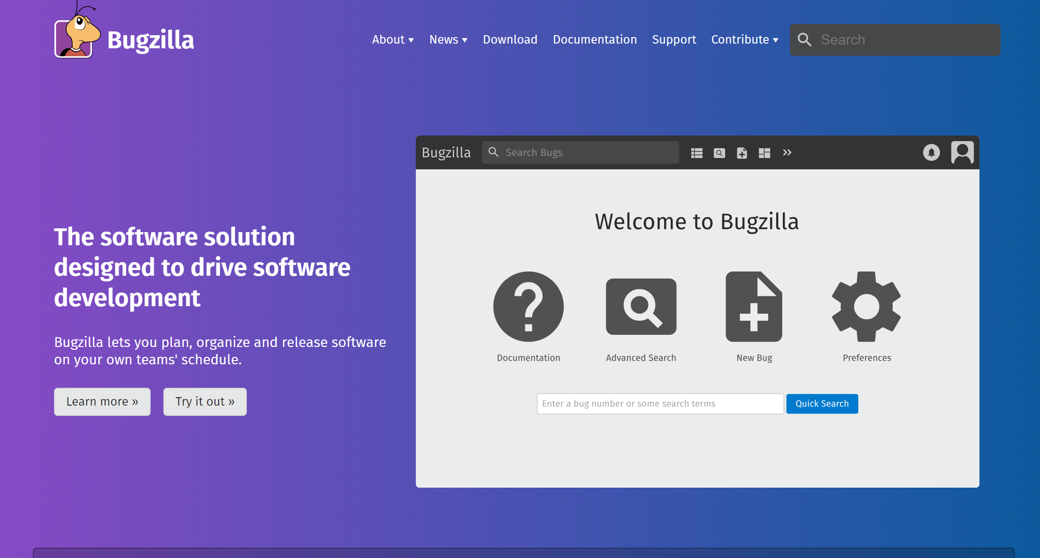The height and width of the screenshot is (558, 1040).
Task: Click the large New Bug file icon
Action: 754,307
